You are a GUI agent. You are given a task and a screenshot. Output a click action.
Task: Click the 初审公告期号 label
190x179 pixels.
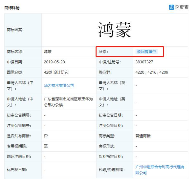19,115
